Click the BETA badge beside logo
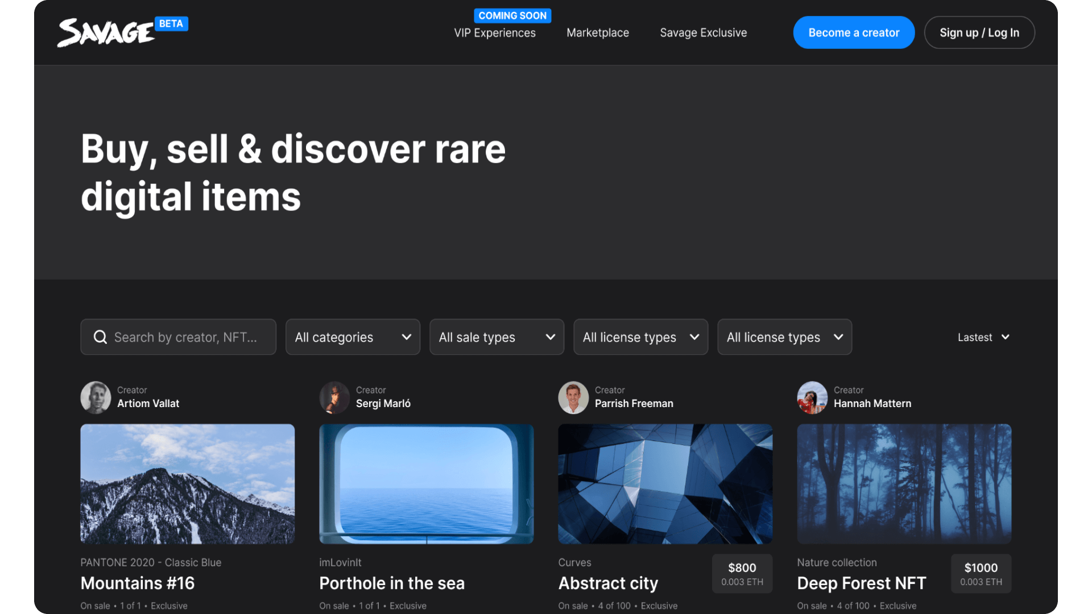The width and height of the screenshot is (1092, 614). click(171, 24)
